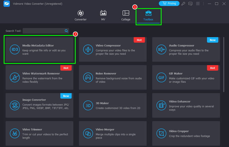The image size is (229, 147).
Task: Click 'Compress your audio files' description
Action: (189, 52)
